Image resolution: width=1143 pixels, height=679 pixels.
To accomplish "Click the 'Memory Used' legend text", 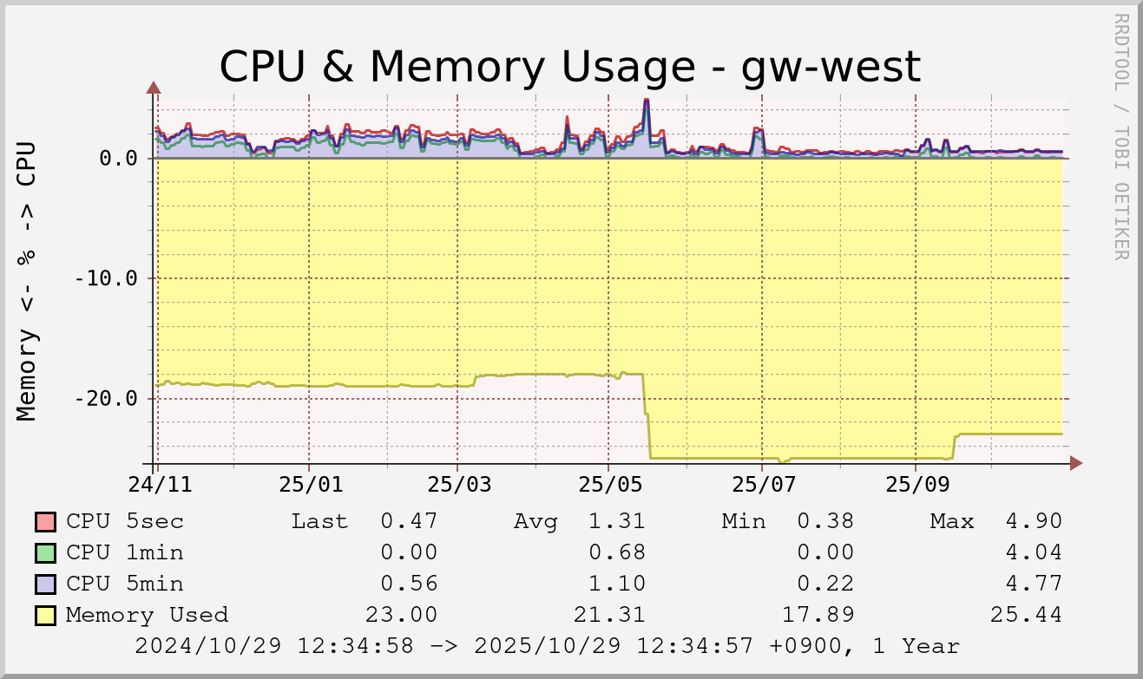I will (x=147, y=616).
